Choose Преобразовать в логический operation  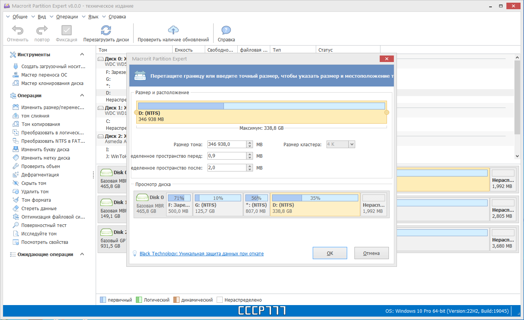pyautogui.click(x=49, y=133)
